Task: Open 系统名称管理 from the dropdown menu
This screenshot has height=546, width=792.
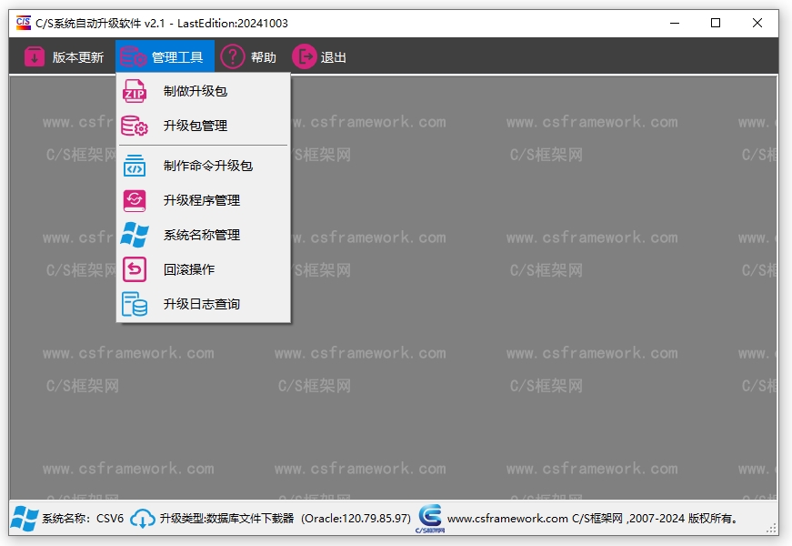Action: [201, 235]
